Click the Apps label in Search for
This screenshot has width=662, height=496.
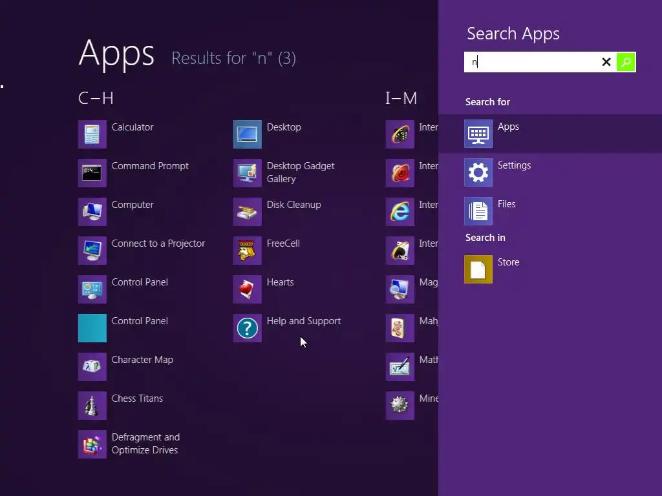point(508,127)
